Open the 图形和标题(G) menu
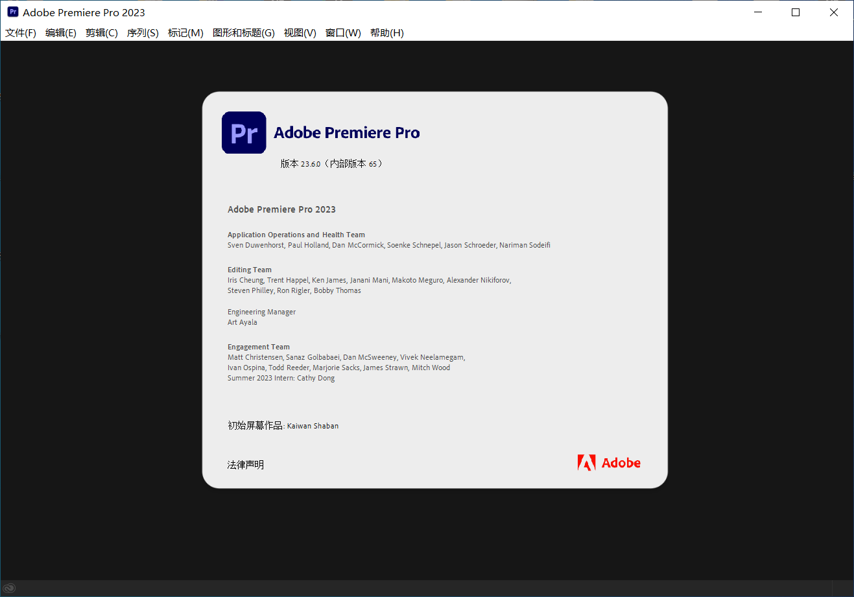This screenshot has width=854, height=597. pyautogui.click(x=244, y=33)
